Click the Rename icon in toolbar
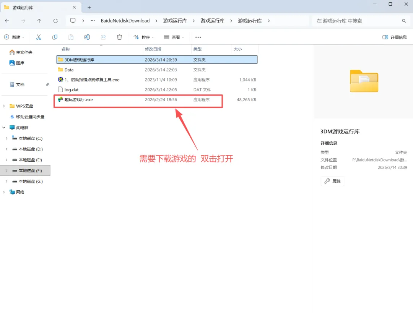 (x=87, y=37)
